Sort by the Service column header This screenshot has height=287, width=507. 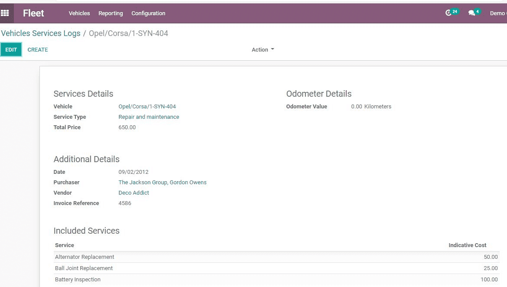click(x=64, y=245)
